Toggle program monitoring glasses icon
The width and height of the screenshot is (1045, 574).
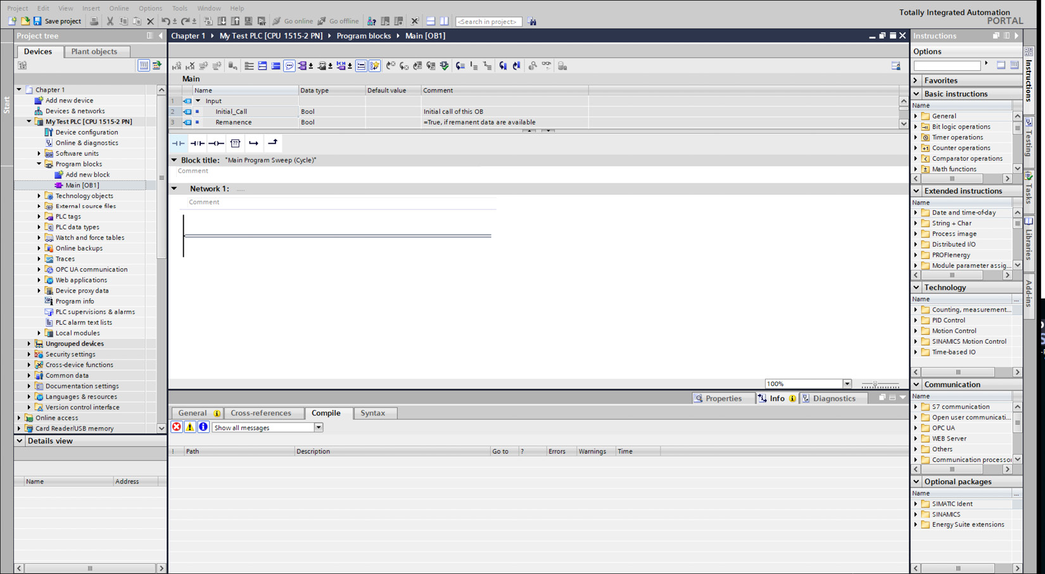click(546, 66)
